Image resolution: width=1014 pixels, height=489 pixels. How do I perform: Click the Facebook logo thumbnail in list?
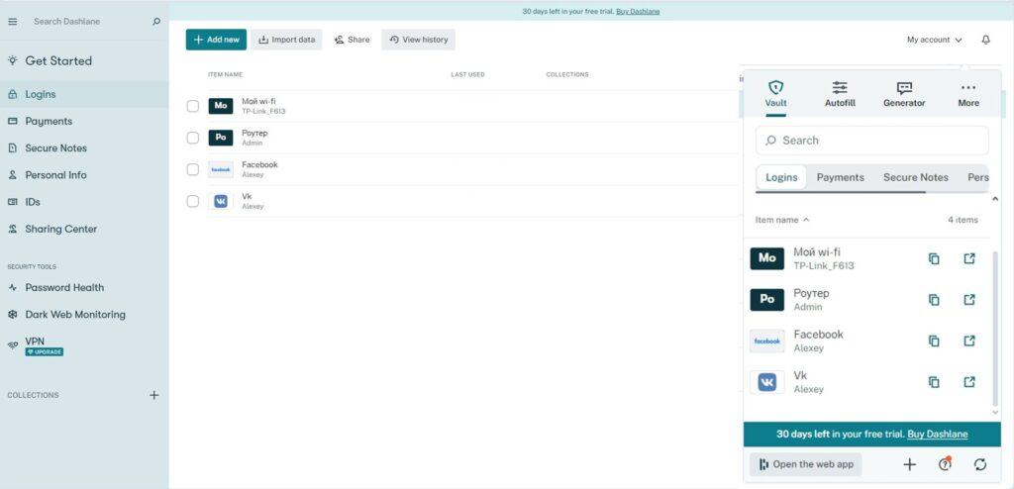click(221, 169)
